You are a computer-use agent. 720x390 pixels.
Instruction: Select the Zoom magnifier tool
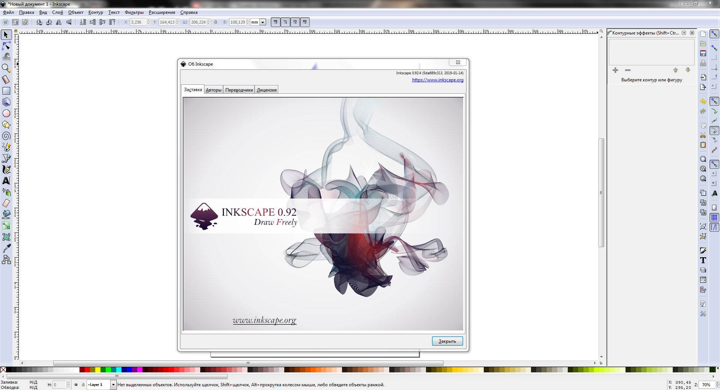point(6,68)
